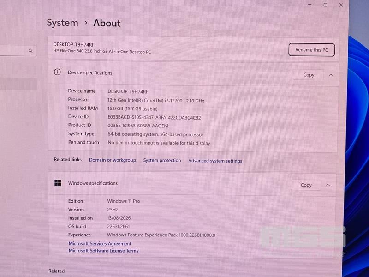The width and height of the screenshot is (369, 277).
Task: Select Installed on date 13/08/2026
Action: tap(119, 218)
